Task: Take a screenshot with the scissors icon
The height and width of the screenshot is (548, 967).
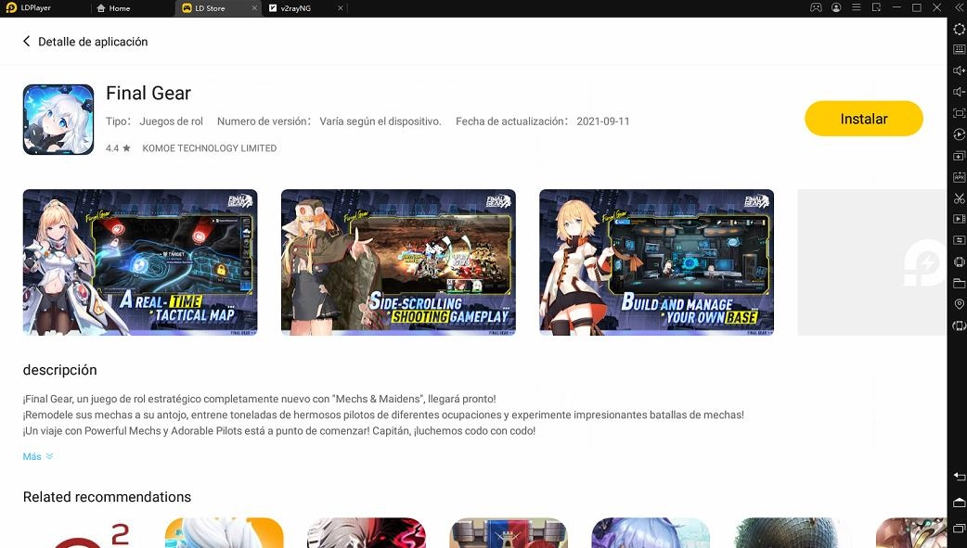Action: [959, 198]
